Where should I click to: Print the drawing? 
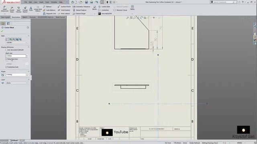[x=92, y=2]
